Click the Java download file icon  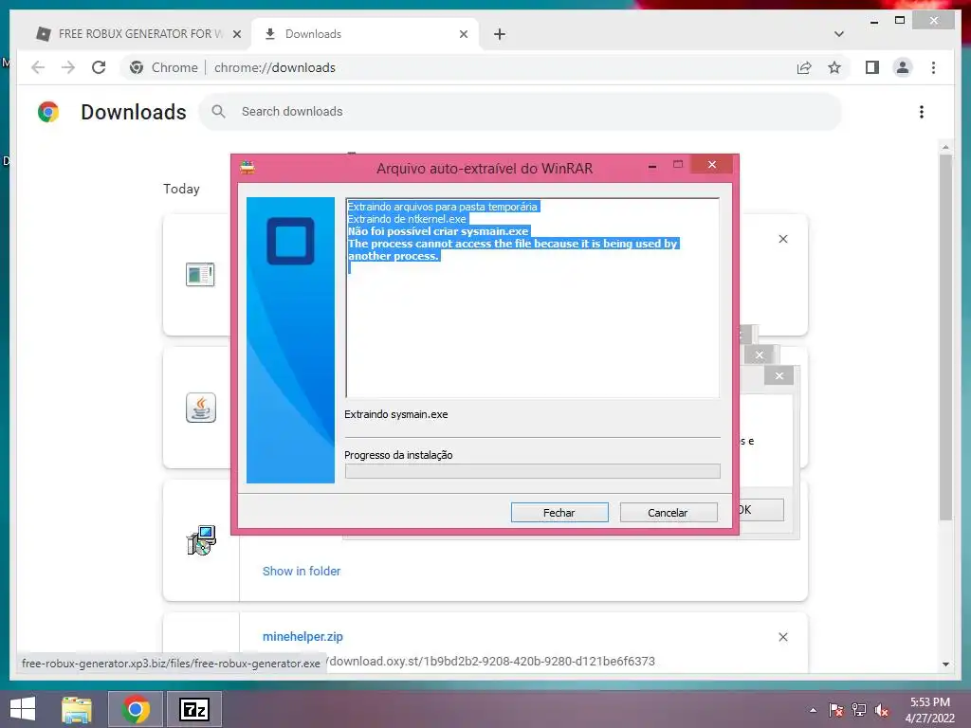tap(201, 408)
